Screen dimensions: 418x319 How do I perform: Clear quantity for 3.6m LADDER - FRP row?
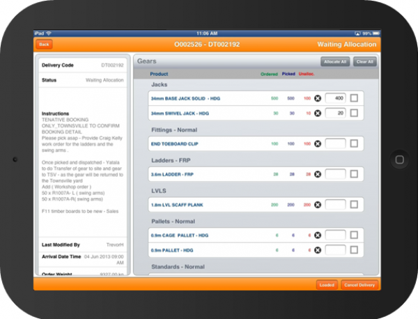click(318, 174)
